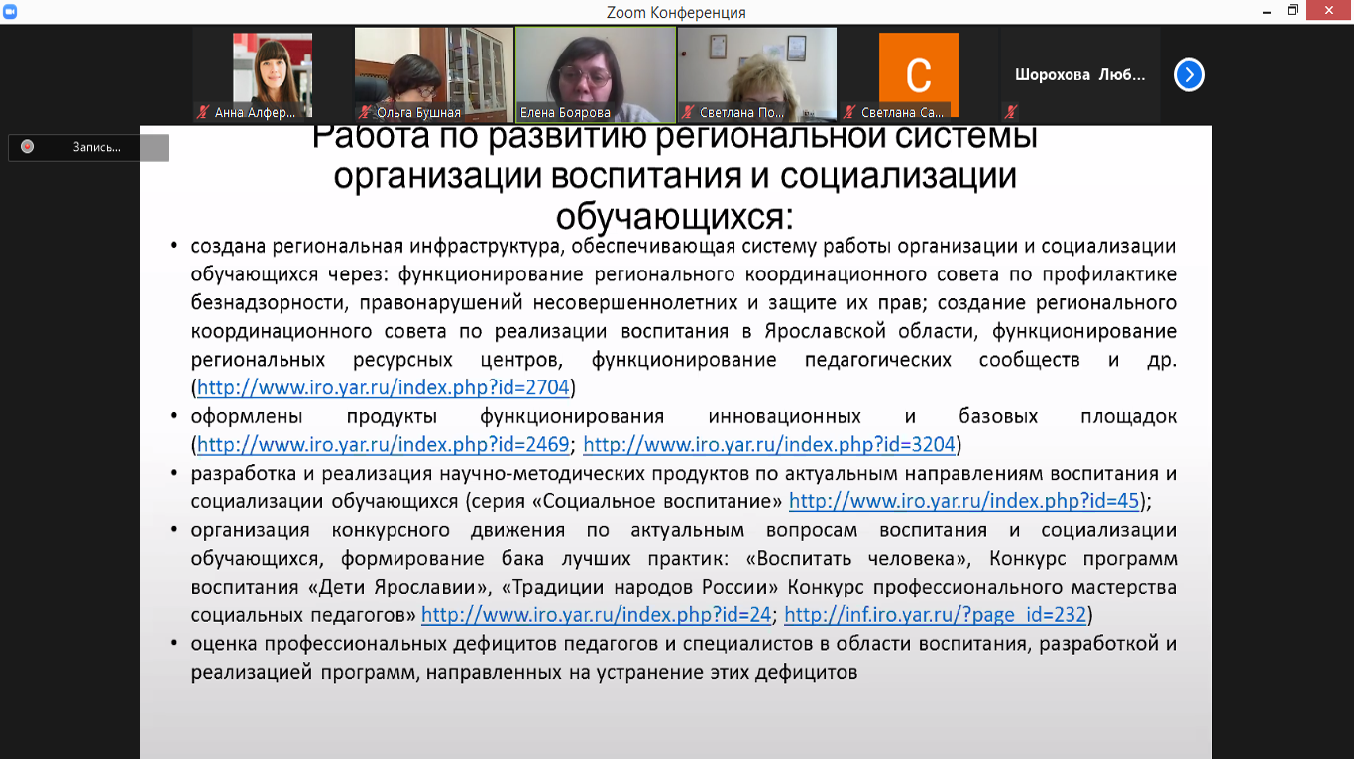Click the Zoom logo icon in title bar
This screenshot has height=759, width=1354.
[10, 10]
